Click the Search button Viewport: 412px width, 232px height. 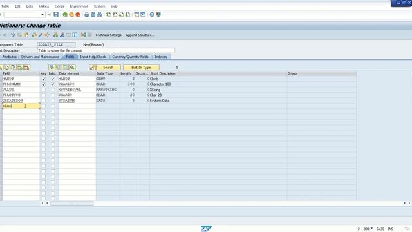[x=108, y=68]
